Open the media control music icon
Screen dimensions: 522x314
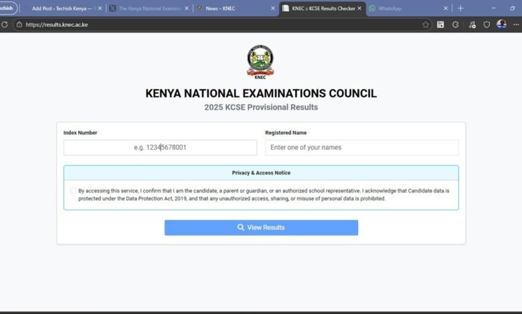coord(472,25)
